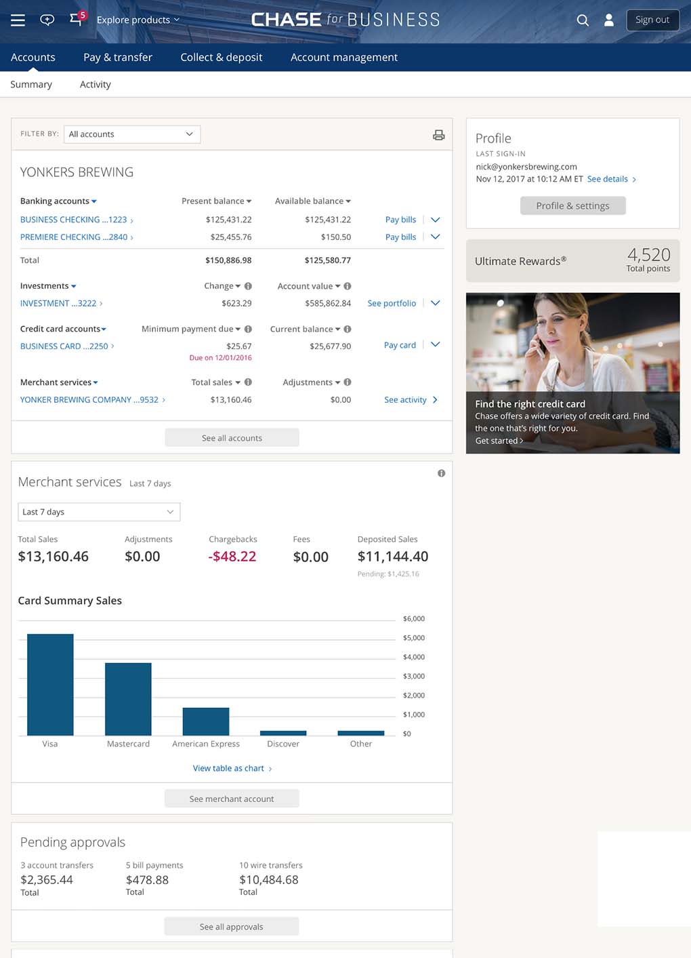The height and width of the screenshot is (958, 691).
Task: Expand Business Checking 1223 row chevron
Action: click(436, 220)
